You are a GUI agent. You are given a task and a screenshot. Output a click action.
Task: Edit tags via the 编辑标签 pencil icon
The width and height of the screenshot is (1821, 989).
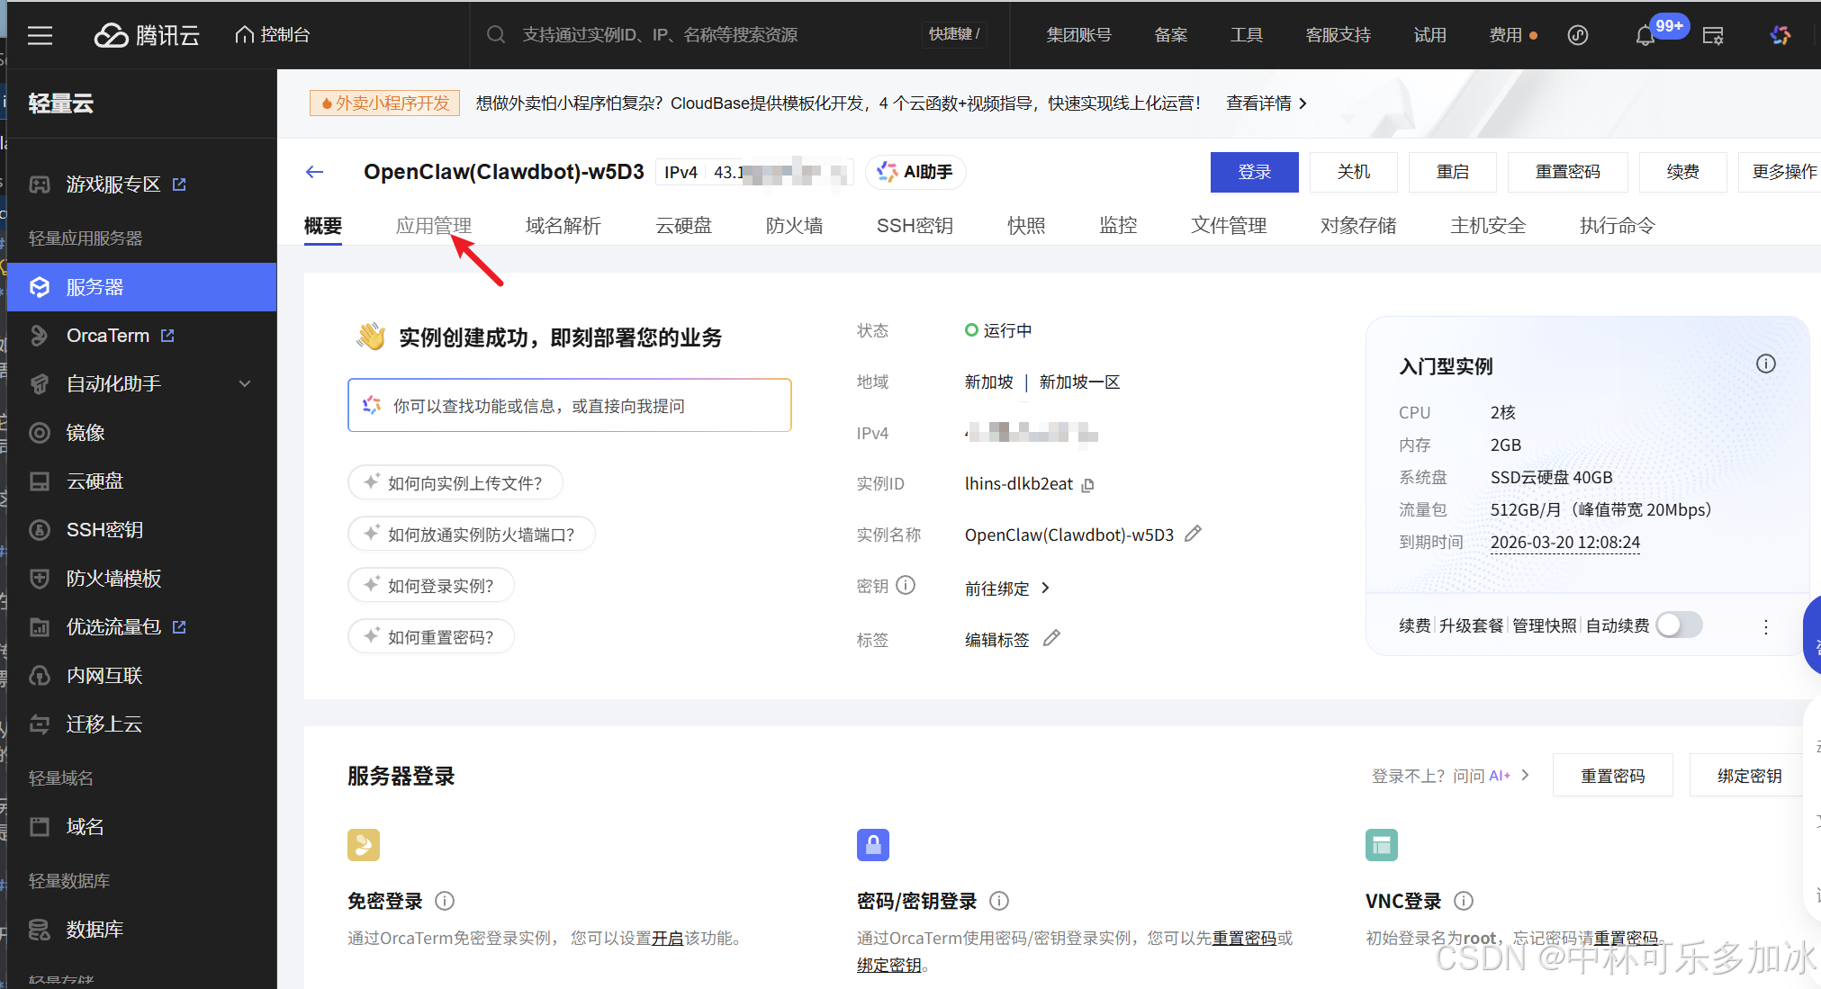tap(1051, 638)
